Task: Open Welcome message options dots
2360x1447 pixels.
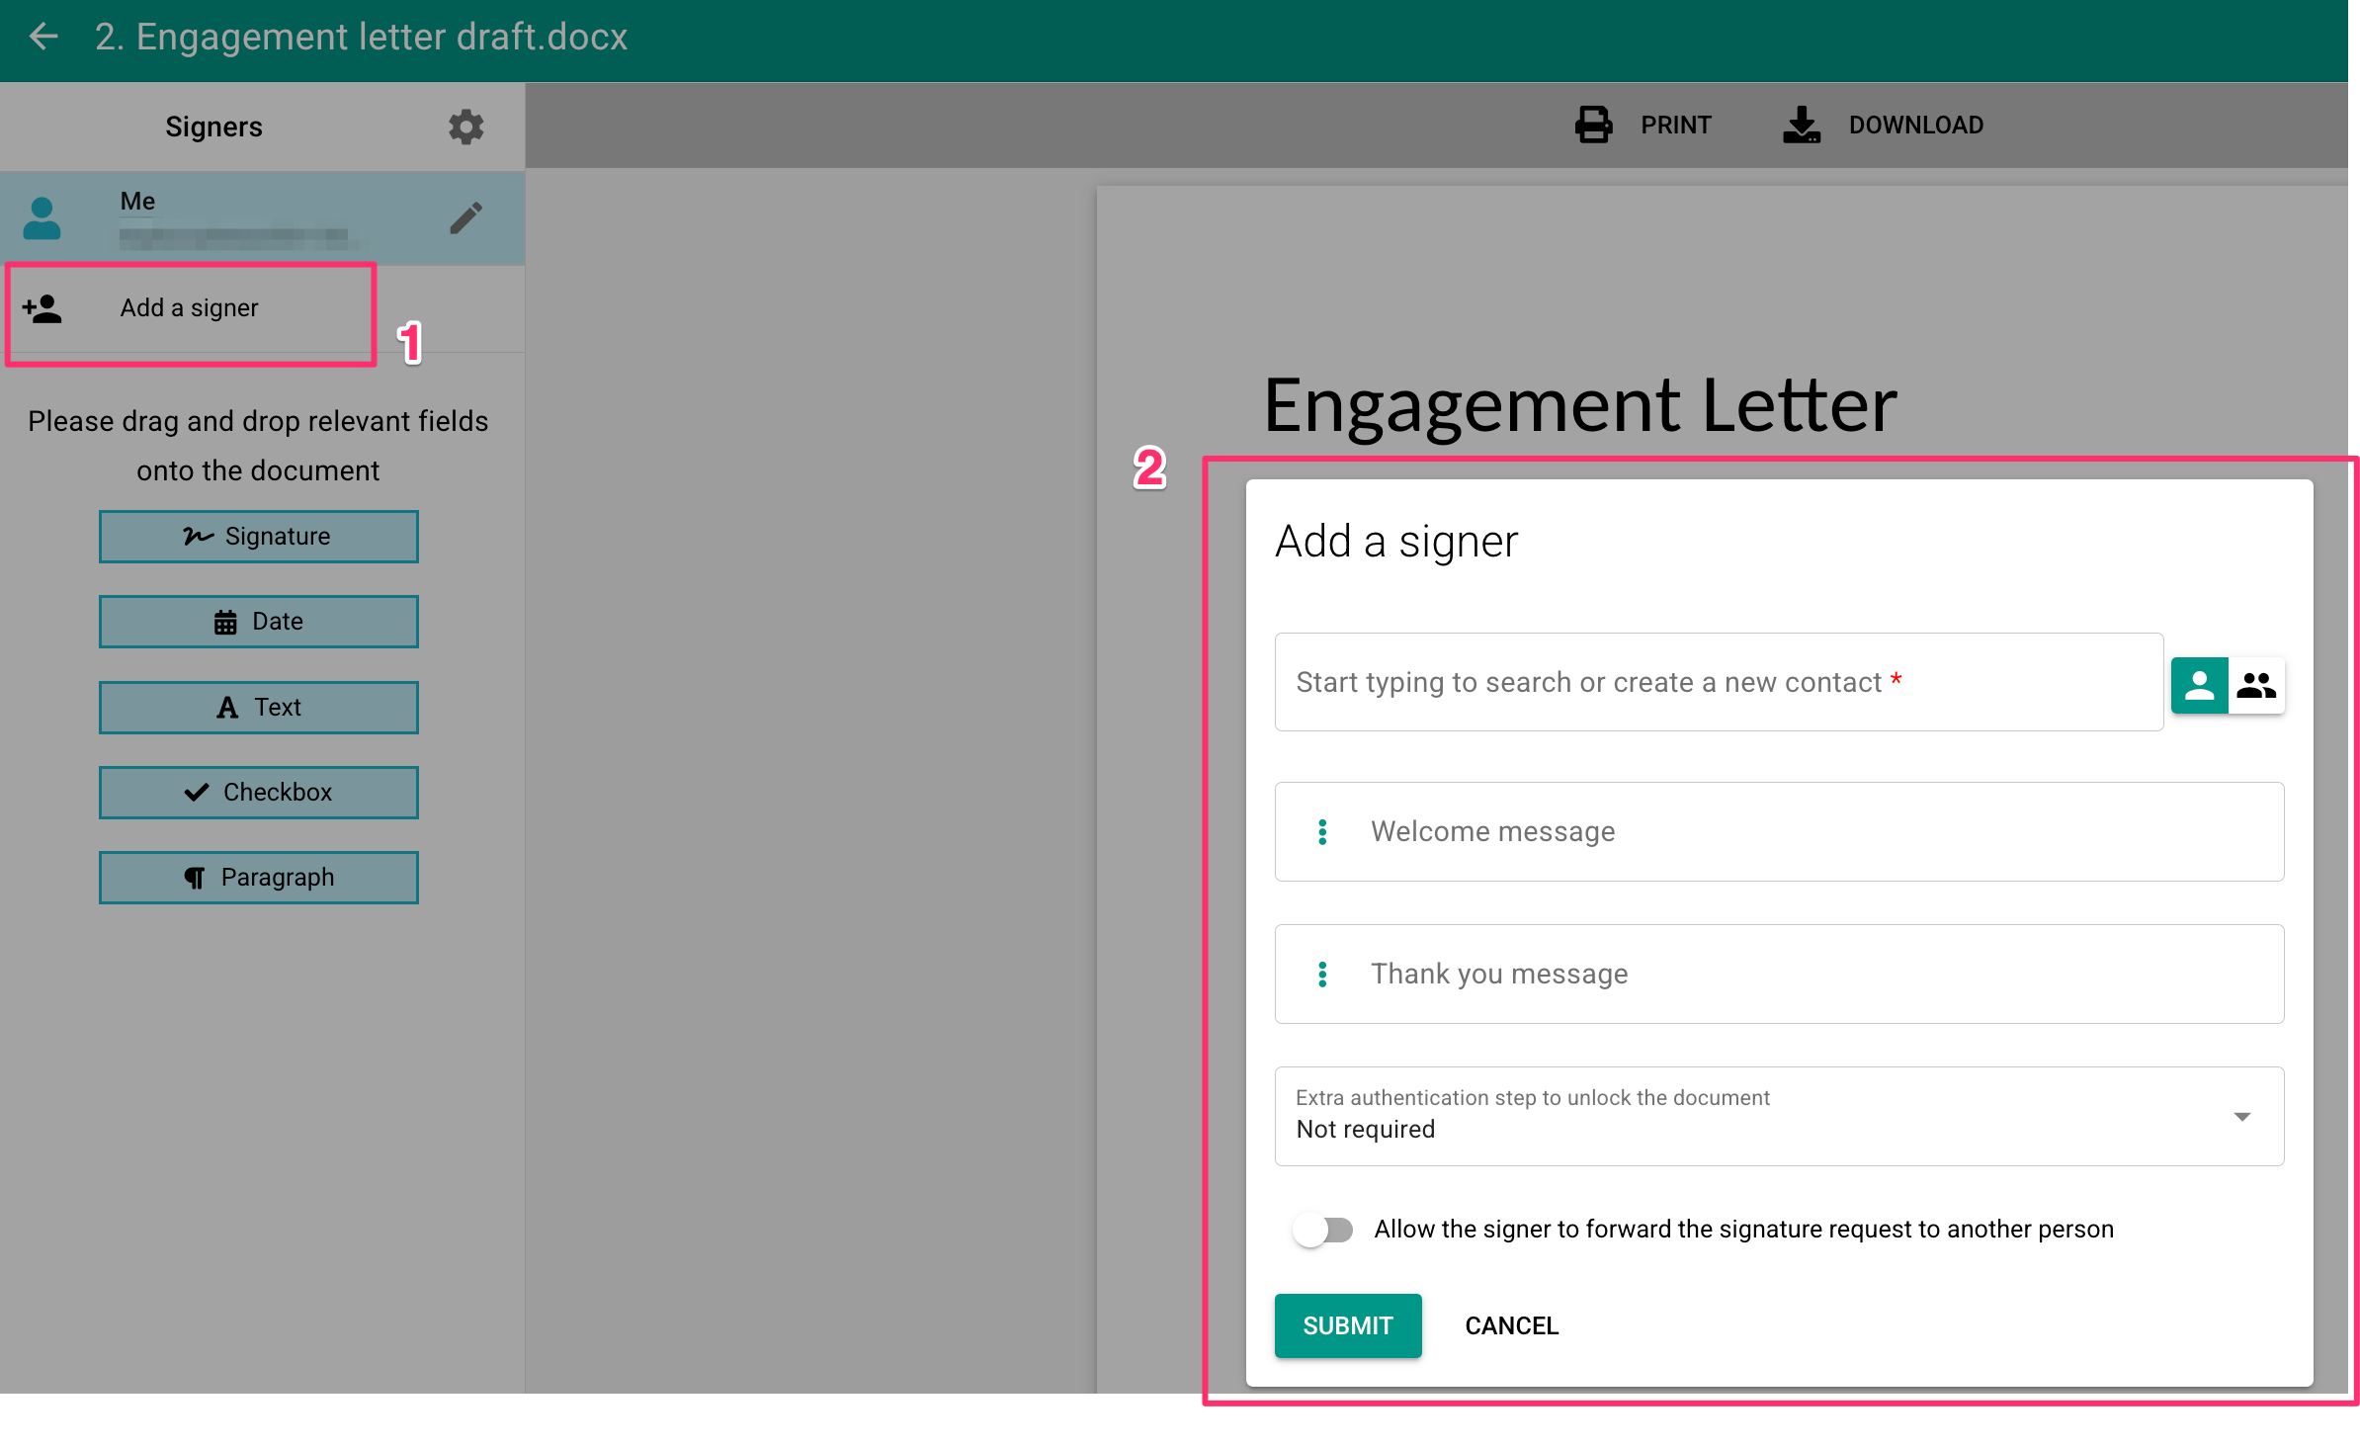Action: point(1322,832)
